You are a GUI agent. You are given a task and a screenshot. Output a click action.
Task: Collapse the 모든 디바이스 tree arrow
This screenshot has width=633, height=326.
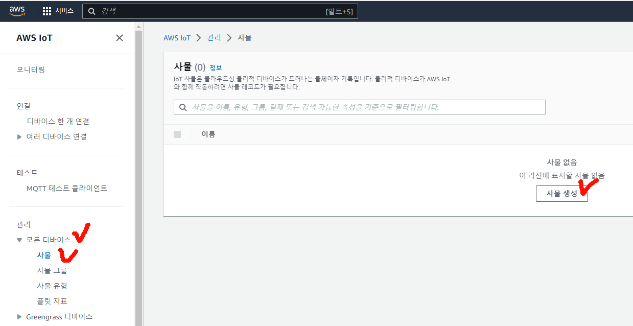coord(19,240)
